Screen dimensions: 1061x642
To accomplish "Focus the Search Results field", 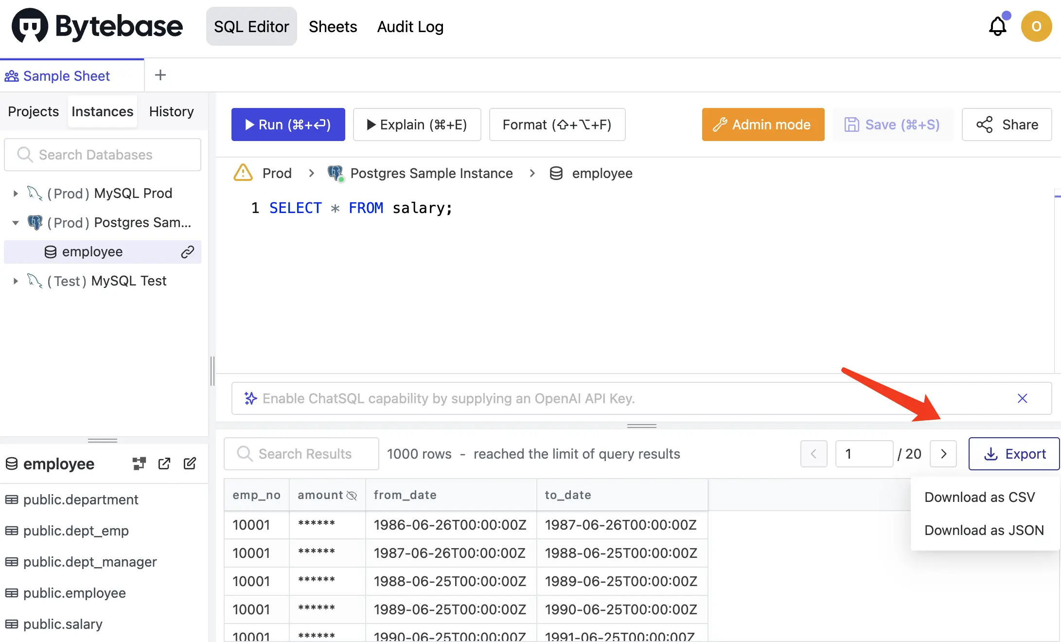I will [301, 454].
